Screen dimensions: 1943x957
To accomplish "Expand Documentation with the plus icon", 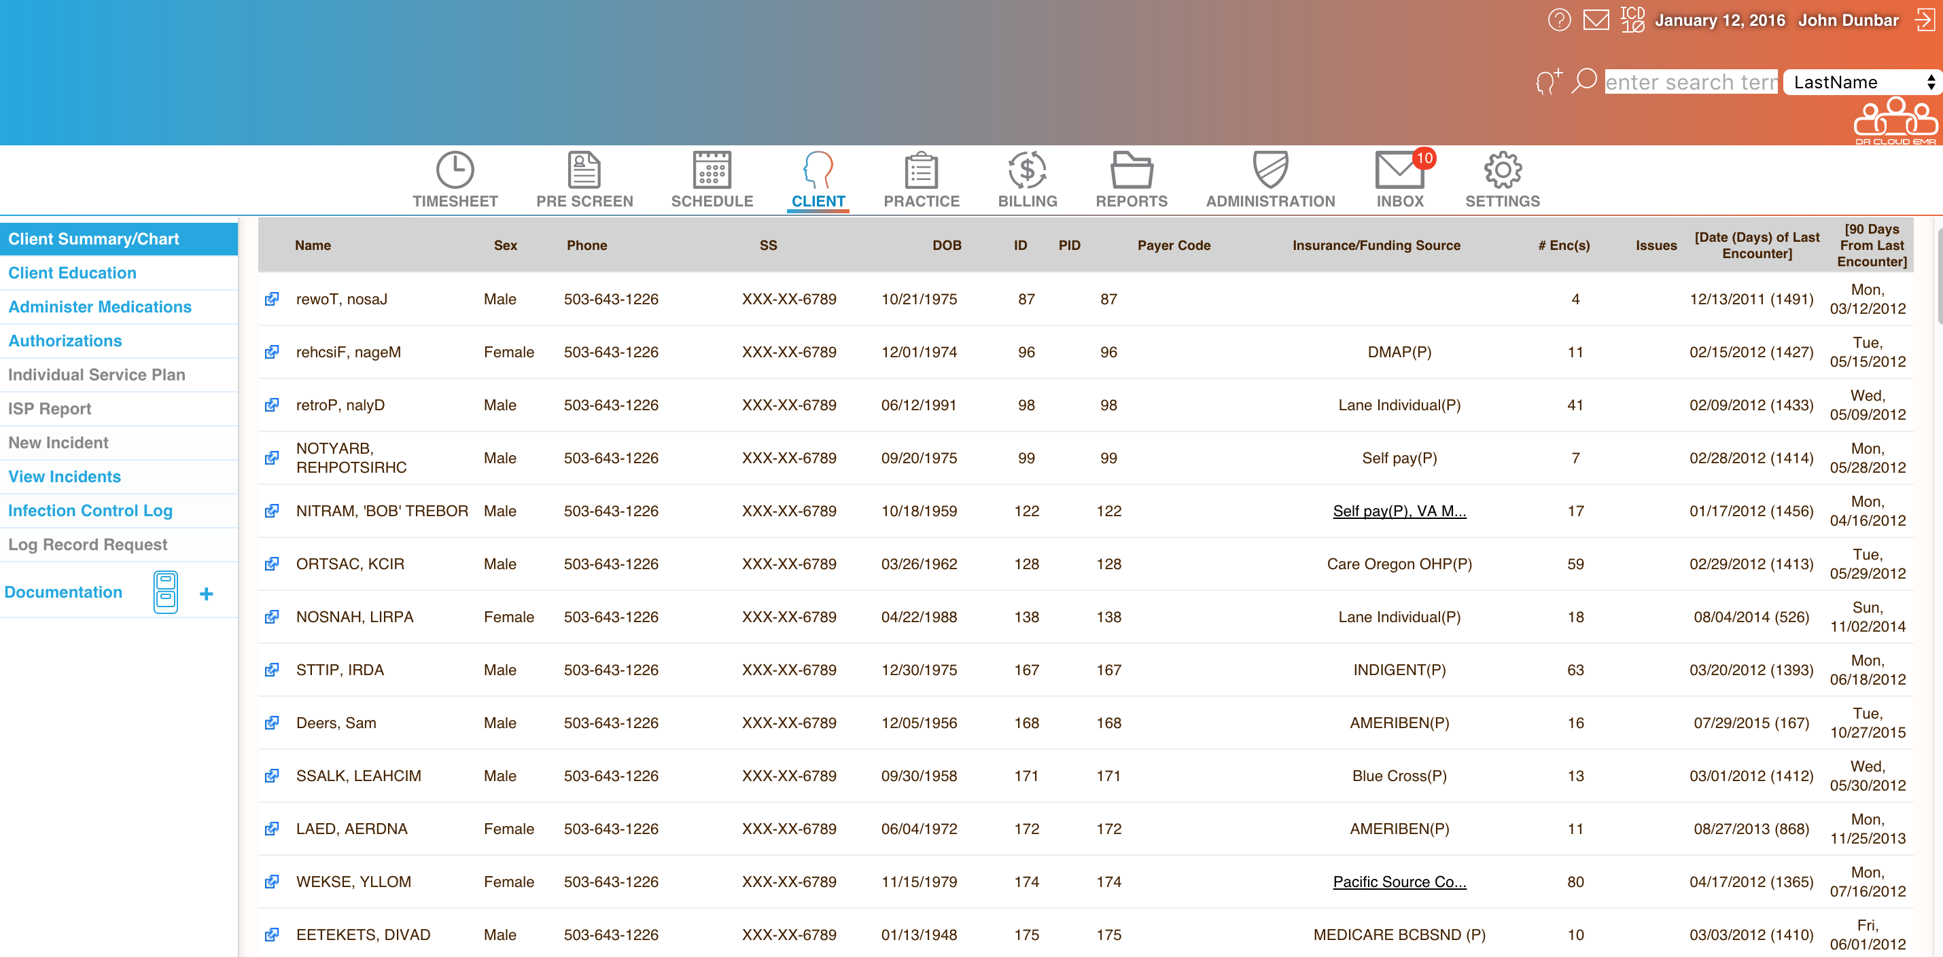I will (206, 594).
